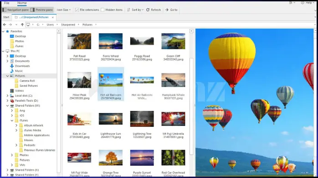
Task: Select the Fall Road thumbnail
Action: (79, 41)
